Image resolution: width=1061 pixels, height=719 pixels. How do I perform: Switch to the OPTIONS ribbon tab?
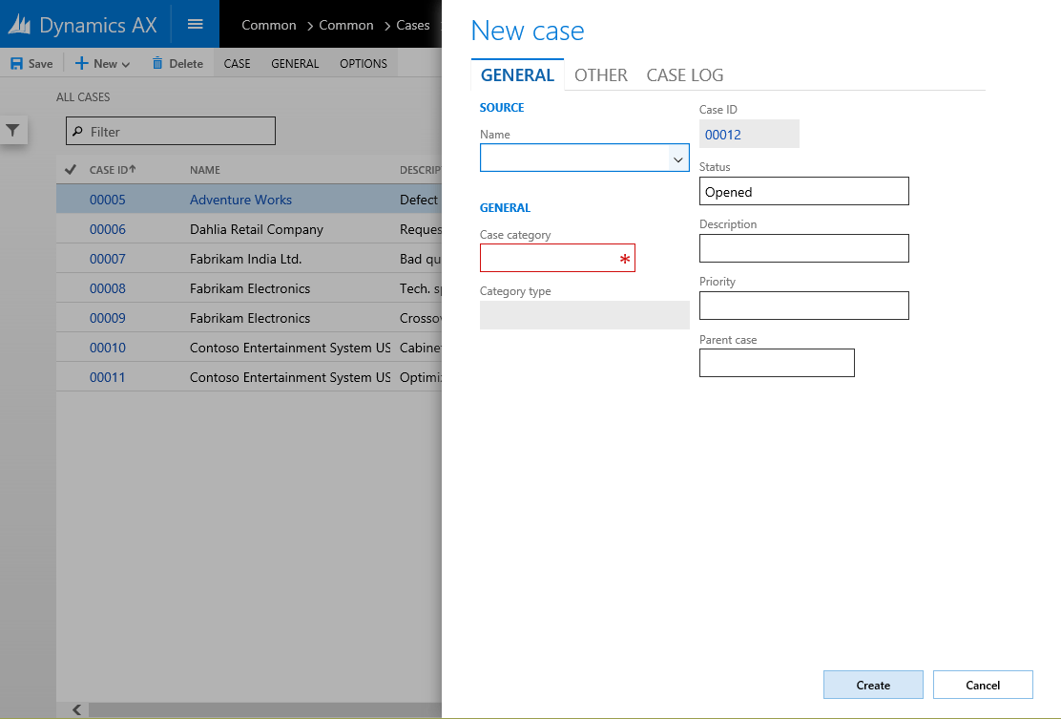point(364,63)
